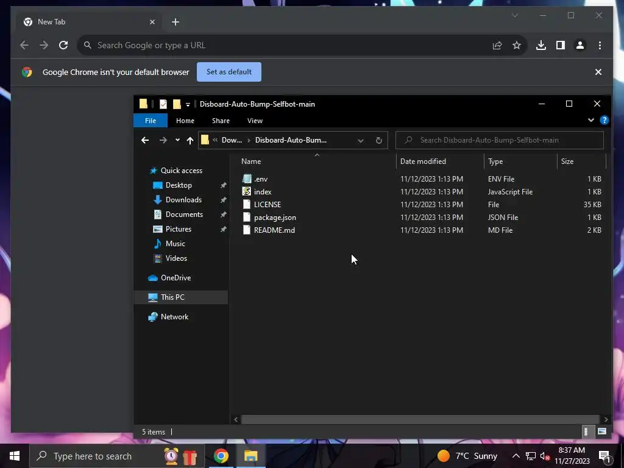Show hidden system tray icons
Screen dimensions: 624x468
pos(516,456)
